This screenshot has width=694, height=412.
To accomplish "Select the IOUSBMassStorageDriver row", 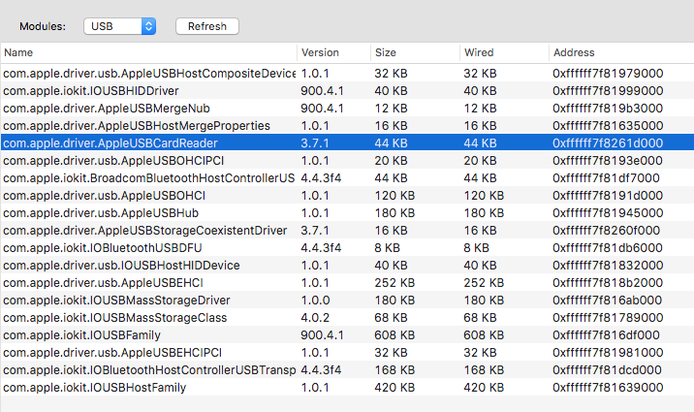I will [x=347, y=301].
